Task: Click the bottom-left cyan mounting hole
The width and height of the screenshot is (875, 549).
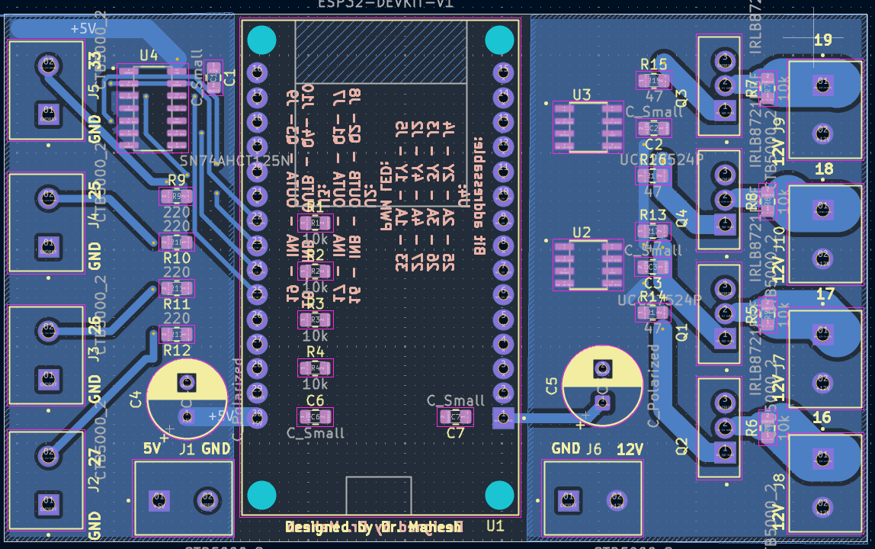Action: point(261,495)
